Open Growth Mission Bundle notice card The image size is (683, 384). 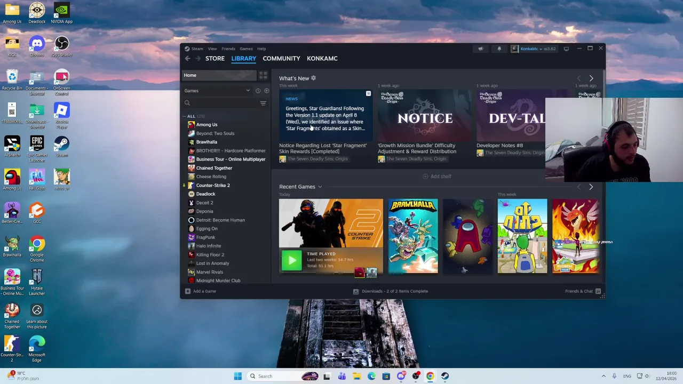click(x=424, y=126)
